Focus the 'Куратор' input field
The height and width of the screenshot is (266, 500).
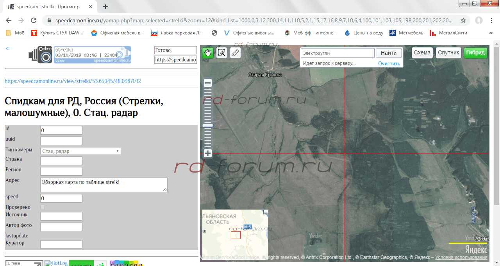pyautogui.click(x=61, y=244)
